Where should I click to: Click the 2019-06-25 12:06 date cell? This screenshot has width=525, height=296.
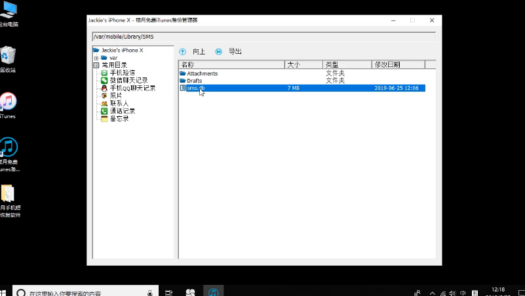click(x=397, y=88)
